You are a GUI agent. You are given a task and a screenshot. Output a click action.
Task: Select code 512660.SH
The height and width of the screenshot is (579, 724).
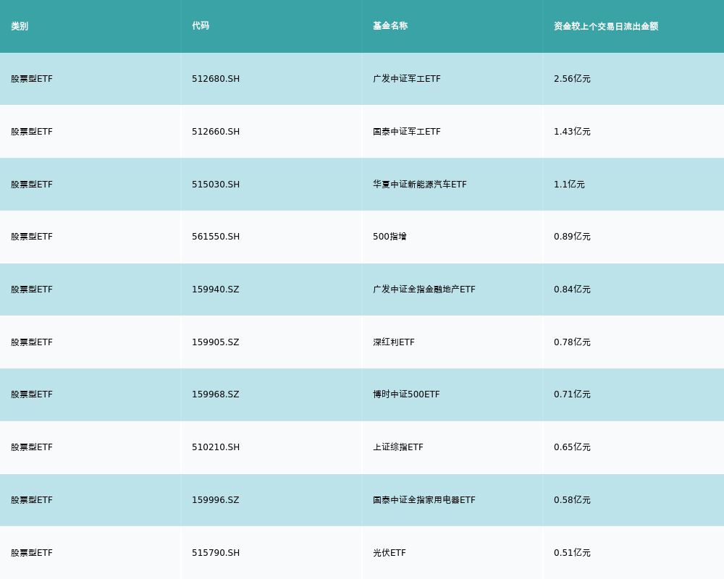216,132
